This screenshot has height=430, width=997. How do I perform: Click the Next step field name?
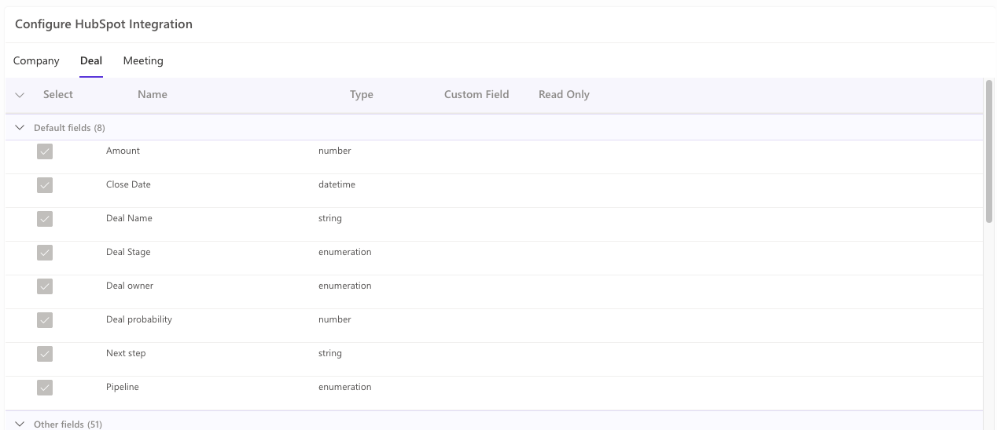(x=126, y=353)
